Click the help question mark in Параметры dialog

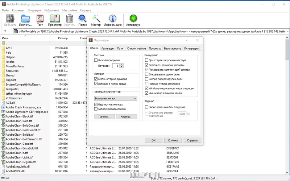pos(186,40)
